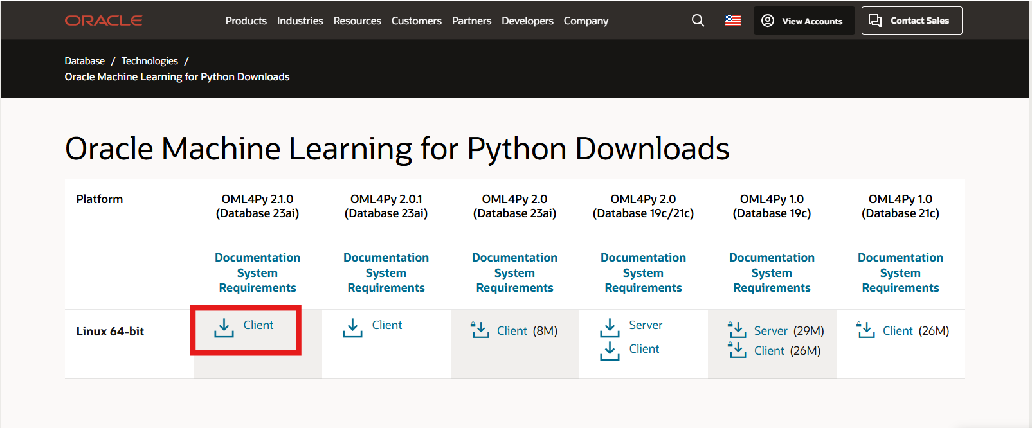Screen dimensions: 1032x428
Task: Click download icon for OML4Py 1.0 21c Client
Action: [865, 330]
